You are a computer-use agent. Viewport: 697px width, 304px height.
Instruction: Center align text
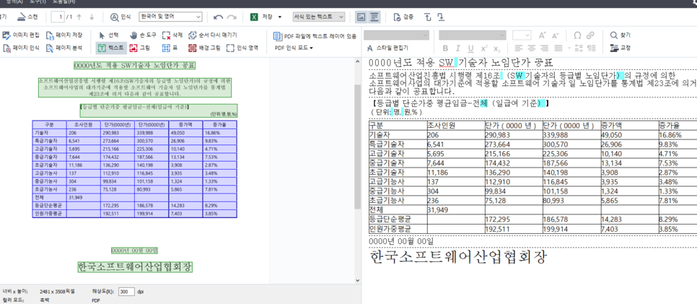(x=532, y=48)
